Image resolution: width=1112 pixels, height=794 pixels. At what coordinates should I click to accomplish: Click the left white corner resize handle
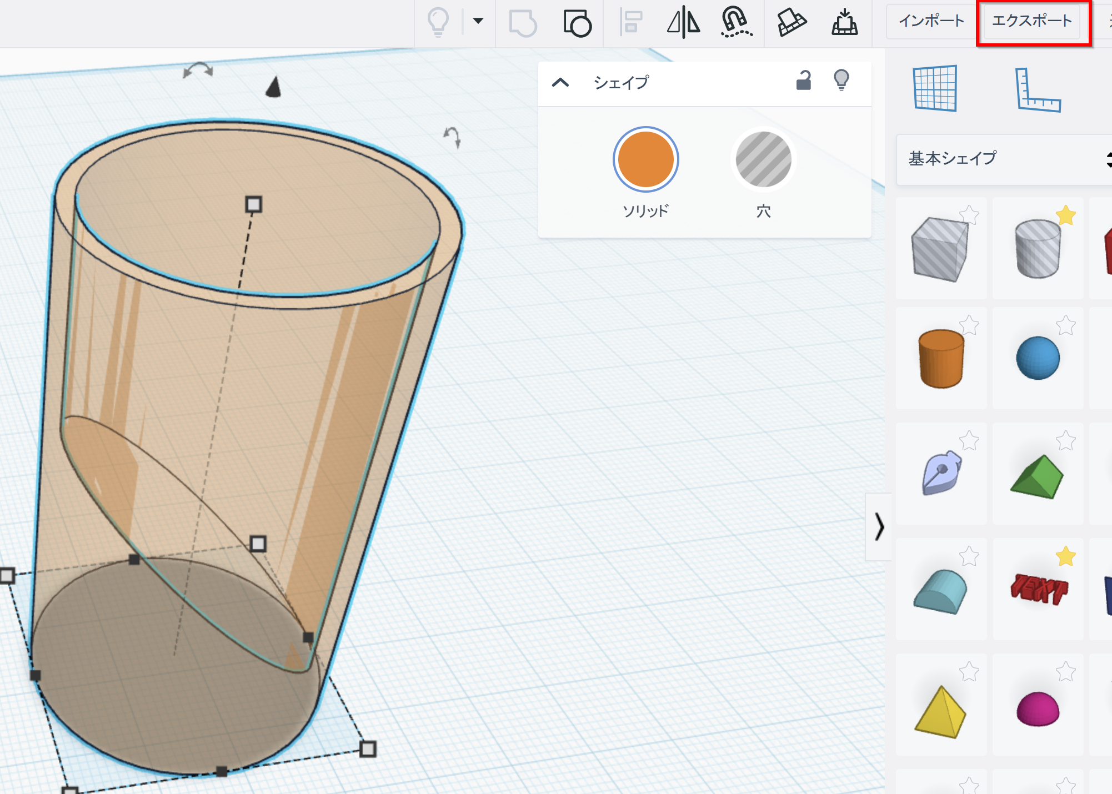[x=7, y=576]
